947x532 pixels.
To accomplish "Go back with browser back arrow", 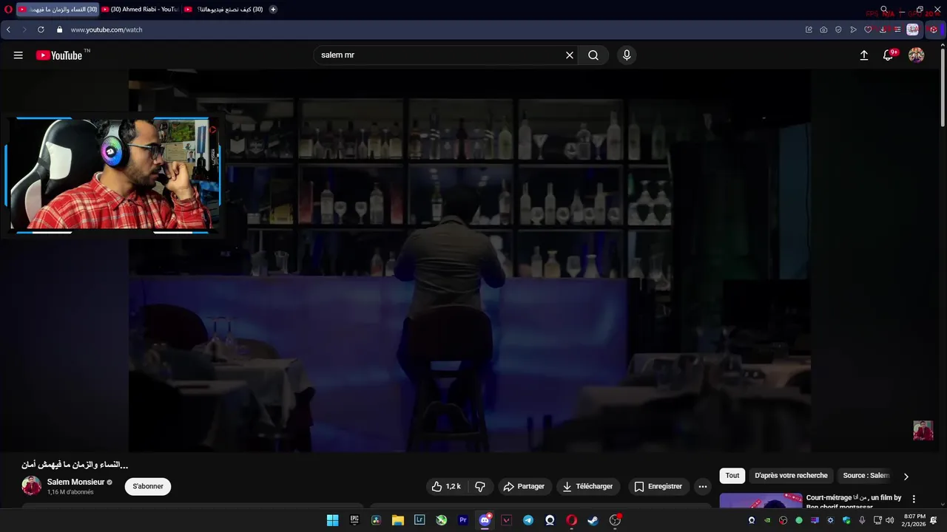I will (8, 30).
